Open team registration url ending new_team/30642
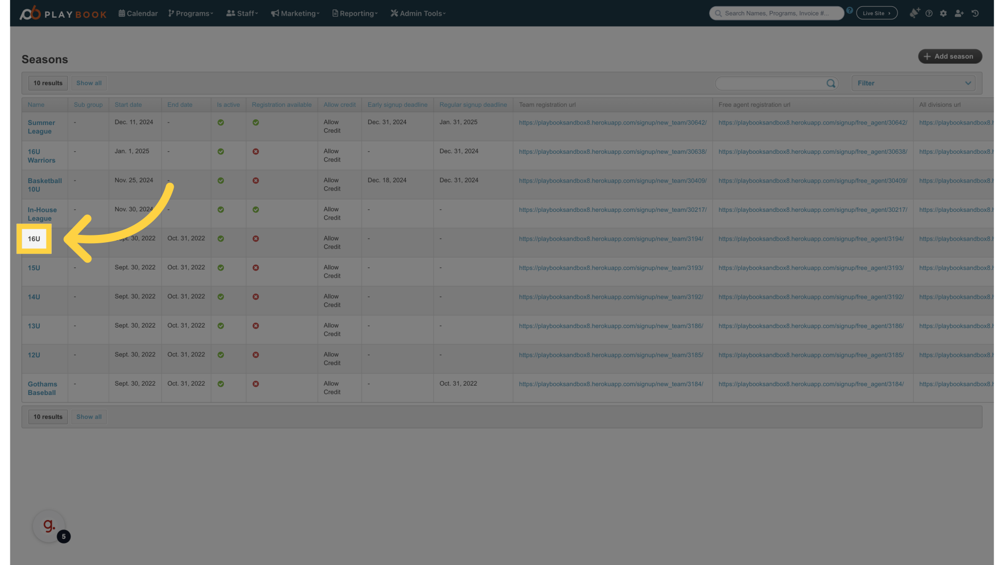 tap(613, 123)
